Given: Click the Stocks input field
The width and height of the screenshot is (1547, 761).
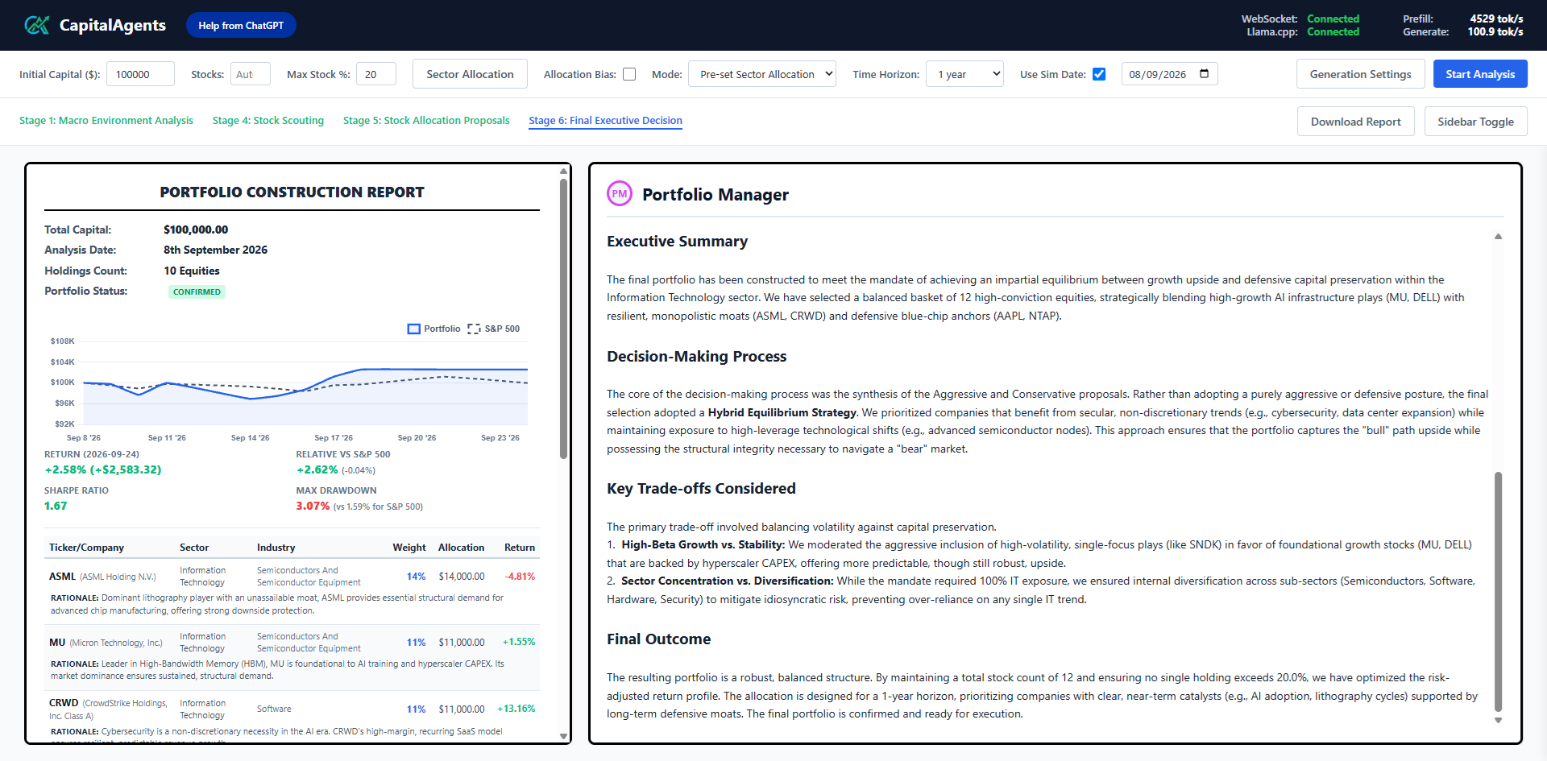Looking at the screenshot, I should point(251,74).
